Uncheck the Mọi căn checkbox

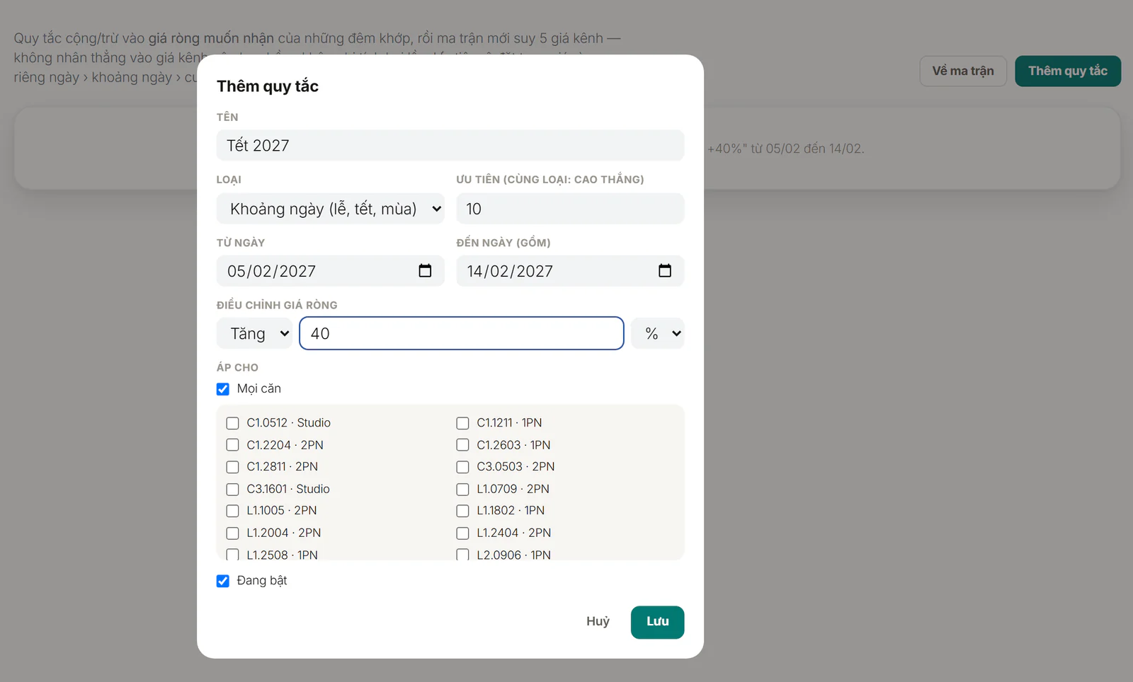point(223,389)
